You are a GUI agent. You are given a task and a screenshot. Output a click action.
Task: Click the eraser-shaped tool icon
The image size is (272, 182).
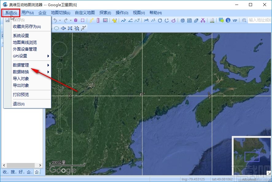[x=196, y=21]
